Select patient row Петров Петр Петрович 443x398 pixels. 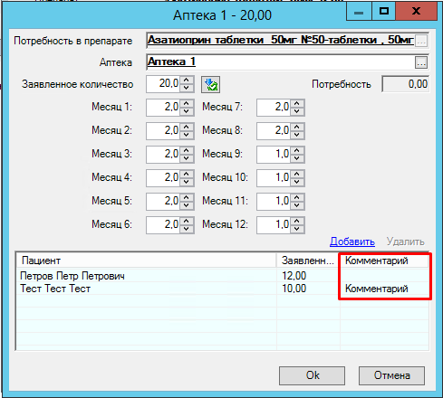[223, 276]
